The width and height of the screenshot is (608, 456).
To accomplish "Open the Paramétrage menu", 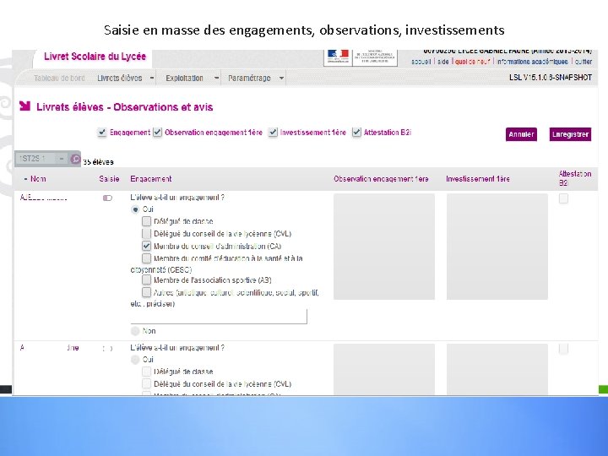I will pyautogui.click(x=249, y=78).
